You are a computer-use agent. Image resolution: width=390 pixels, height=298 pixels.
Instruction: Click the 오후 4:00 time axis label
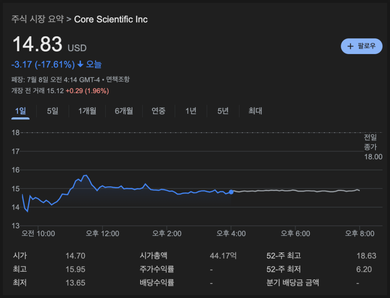[231, 233]
